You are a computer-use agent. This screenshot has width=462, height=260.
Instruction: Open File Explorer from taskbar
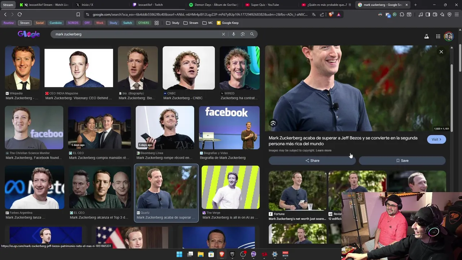[201, 254]
